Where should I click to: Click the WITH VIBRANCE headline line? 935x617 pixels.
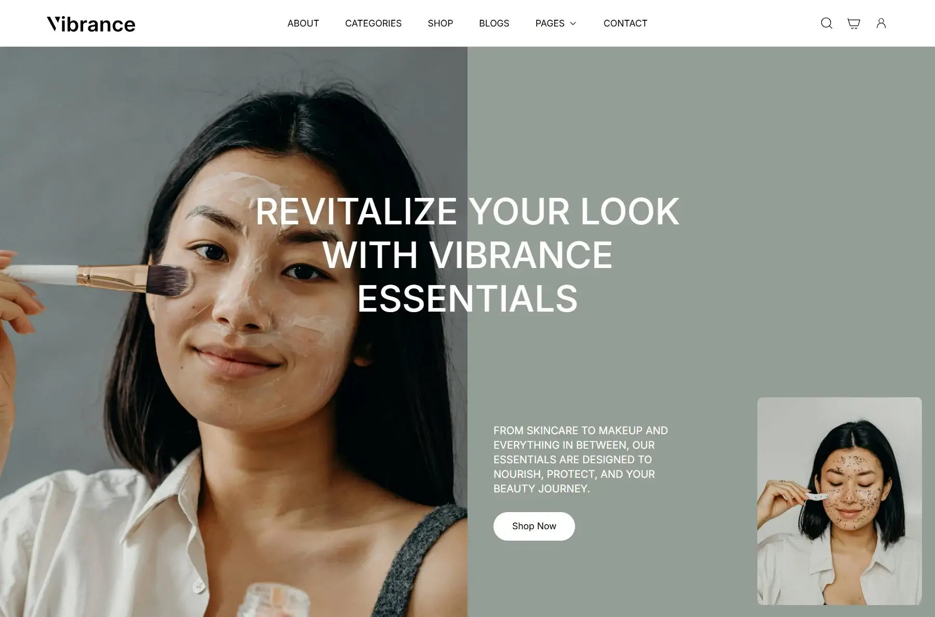click(x=468, y=255)
